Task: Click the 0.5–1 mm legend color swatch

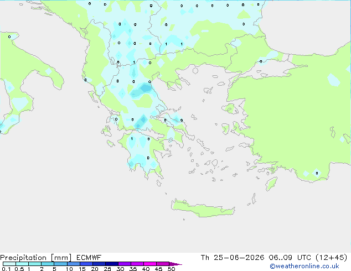Action: pyautogui.click(x=22, y=264)
